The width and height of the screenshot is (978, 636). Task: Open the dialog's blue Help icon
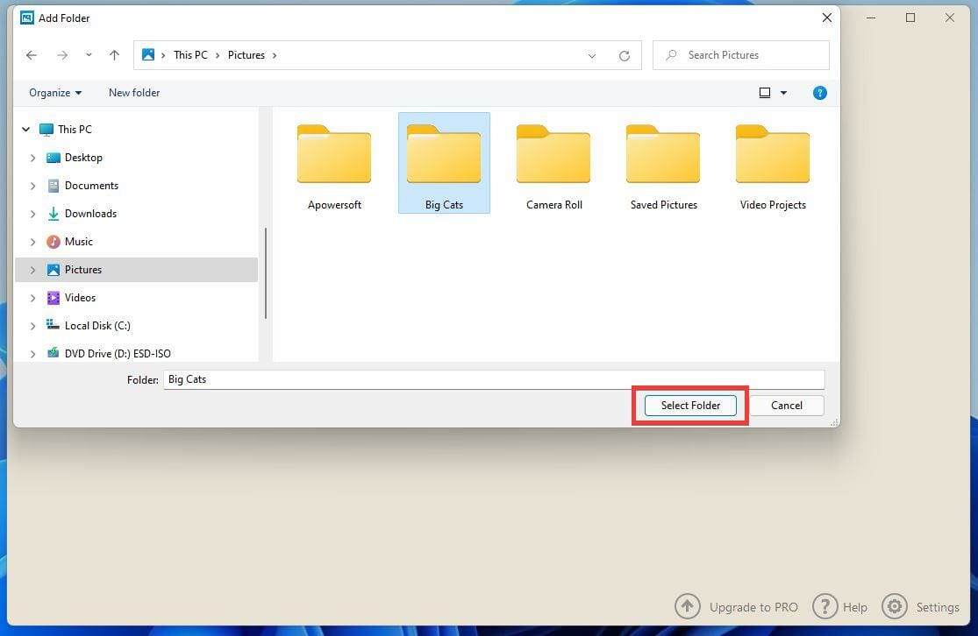(x=819, y=92)
